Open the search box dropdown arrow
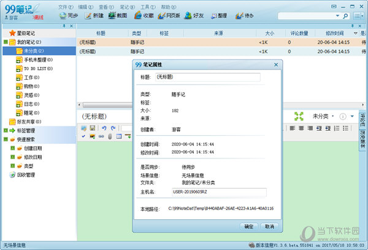 point(337,16)
